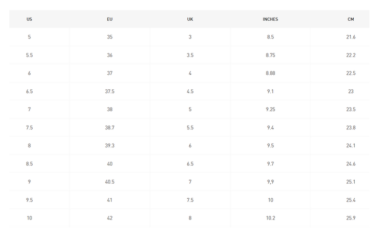
Task: Select the US size 5.5 cell
Action: pyautogui.click(x=29, y=55)
